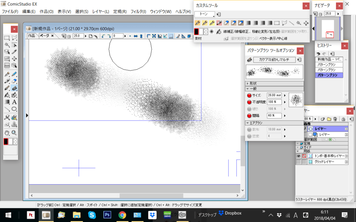Image resolution: width=356 pixels, height=222 pixels.
Task: Click 移動と変形/左右反転 in Custom Tools
Action: click(266, 31)
